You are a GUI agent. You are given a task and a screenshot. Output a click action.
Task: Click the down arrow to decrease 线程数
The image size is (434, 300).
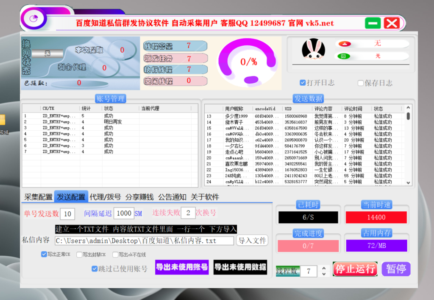point(324,273)
